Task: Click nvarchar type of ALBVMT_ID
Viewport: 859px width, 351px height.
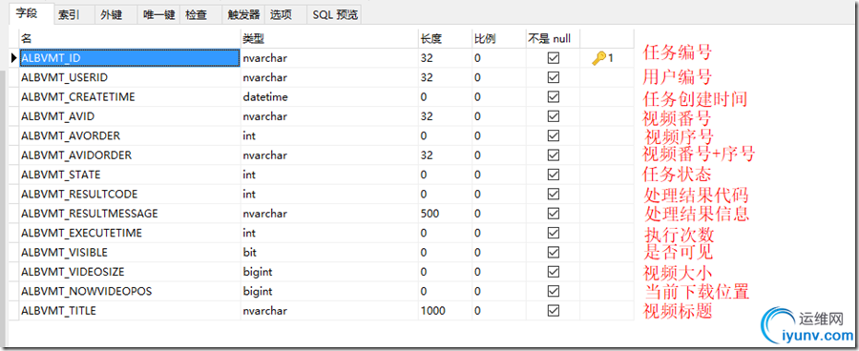Action: pyautogui.click(x=265, y=58)
